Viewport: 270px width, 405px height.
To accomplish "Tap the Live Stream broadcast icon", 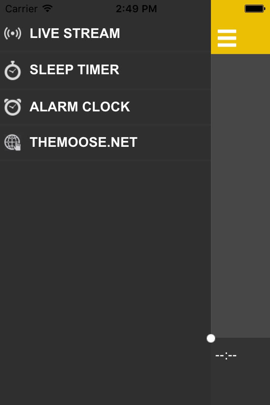I will (x=13, y=33).
